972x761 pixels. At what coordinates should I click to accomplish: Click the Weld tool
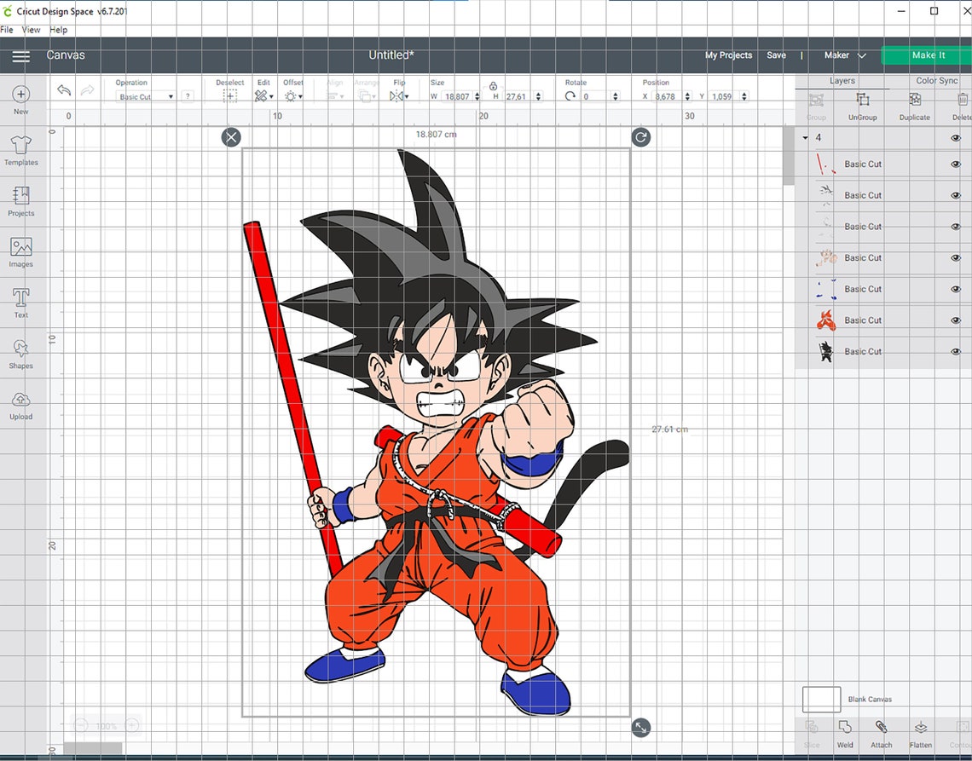845,734
